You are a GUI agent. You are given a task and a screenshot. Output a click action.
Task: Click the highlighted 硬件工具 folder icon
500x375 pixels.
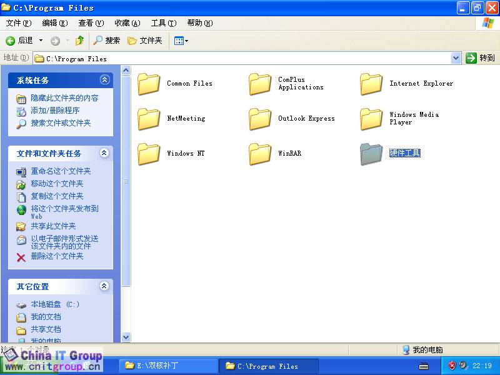[x=371, y=154]
